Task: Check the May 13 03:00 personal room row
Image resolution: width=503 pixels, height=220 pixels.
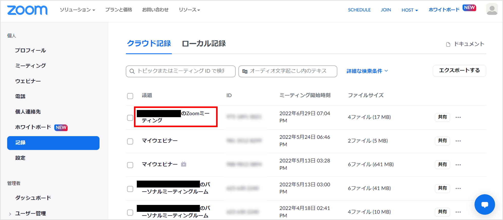Action: tap(130, 189)
